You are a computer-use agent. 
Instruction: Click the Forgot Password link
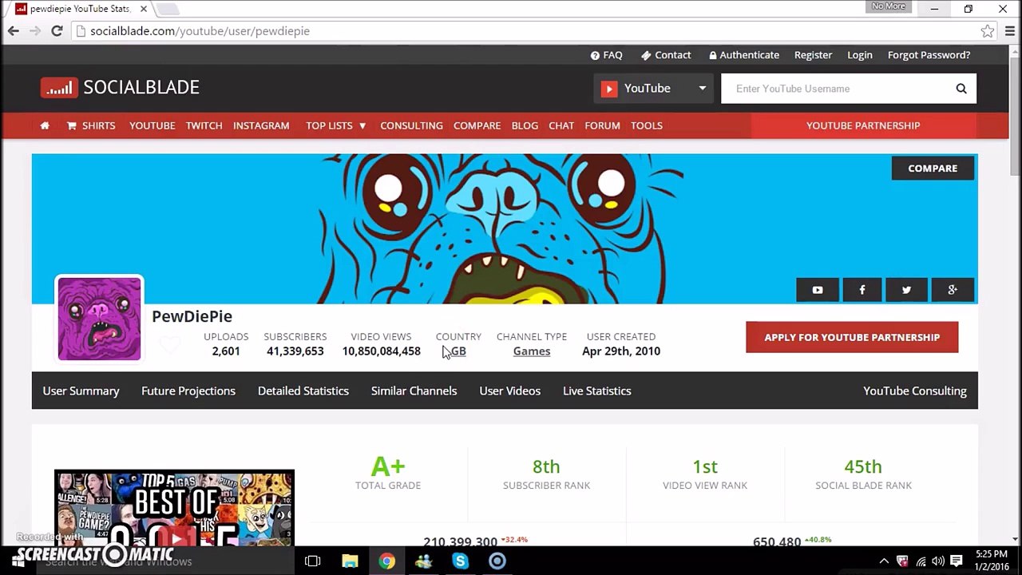[x=929, y=55]
